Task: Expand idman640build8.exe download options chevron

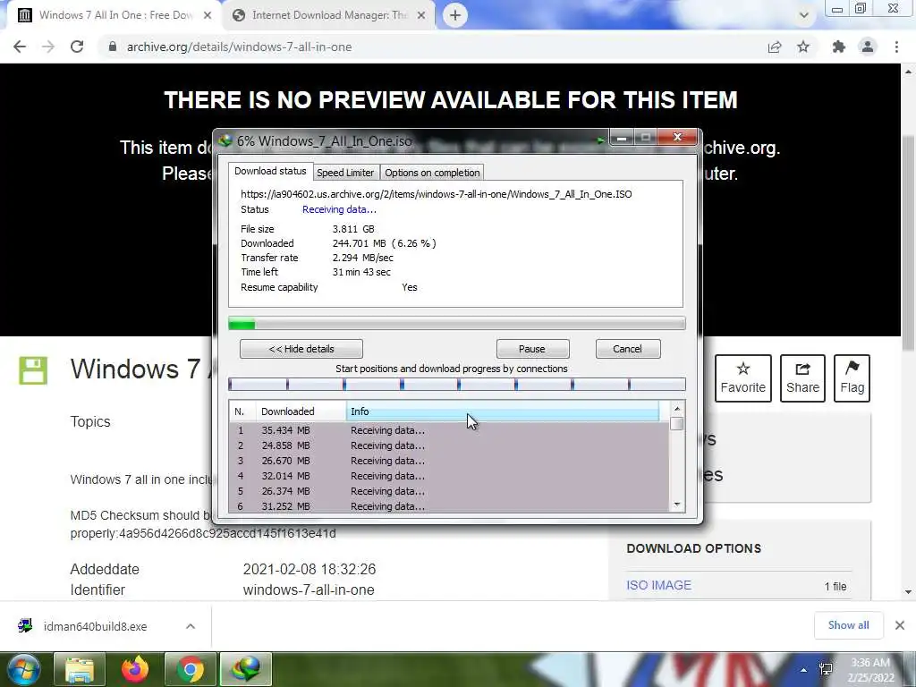Action: point(191,626)
